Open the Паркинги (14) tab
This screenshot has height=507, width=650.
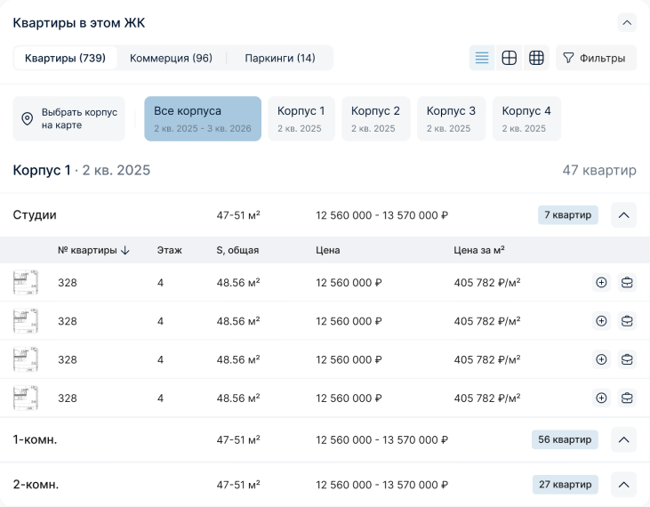280,58
